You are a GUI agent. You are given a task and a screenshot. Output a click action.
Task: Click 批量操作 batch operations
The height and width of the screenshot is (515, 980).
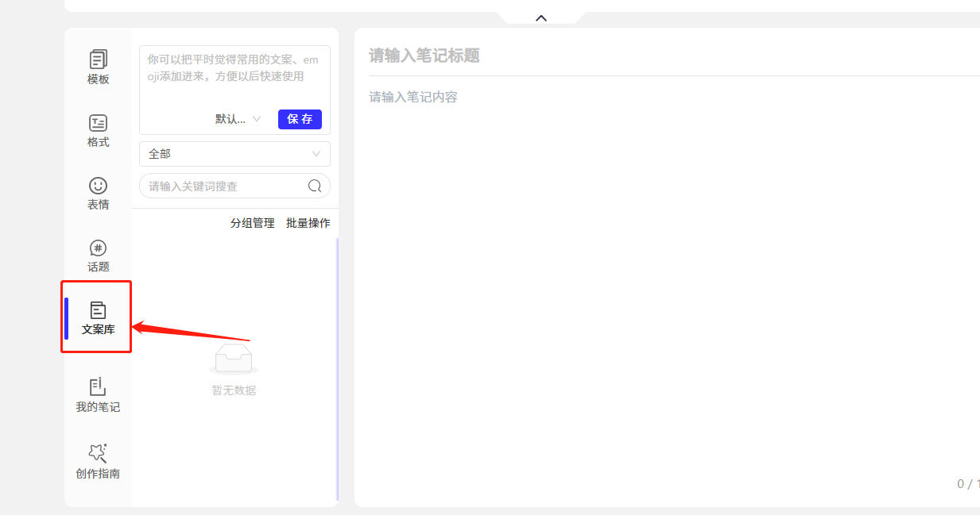pyautogui.click(x=308, y=223)
